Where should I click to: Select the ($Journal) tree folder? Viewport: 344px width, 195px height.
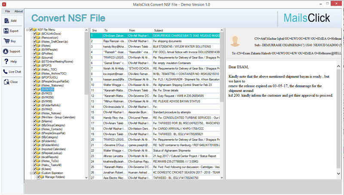coord(47,58)
